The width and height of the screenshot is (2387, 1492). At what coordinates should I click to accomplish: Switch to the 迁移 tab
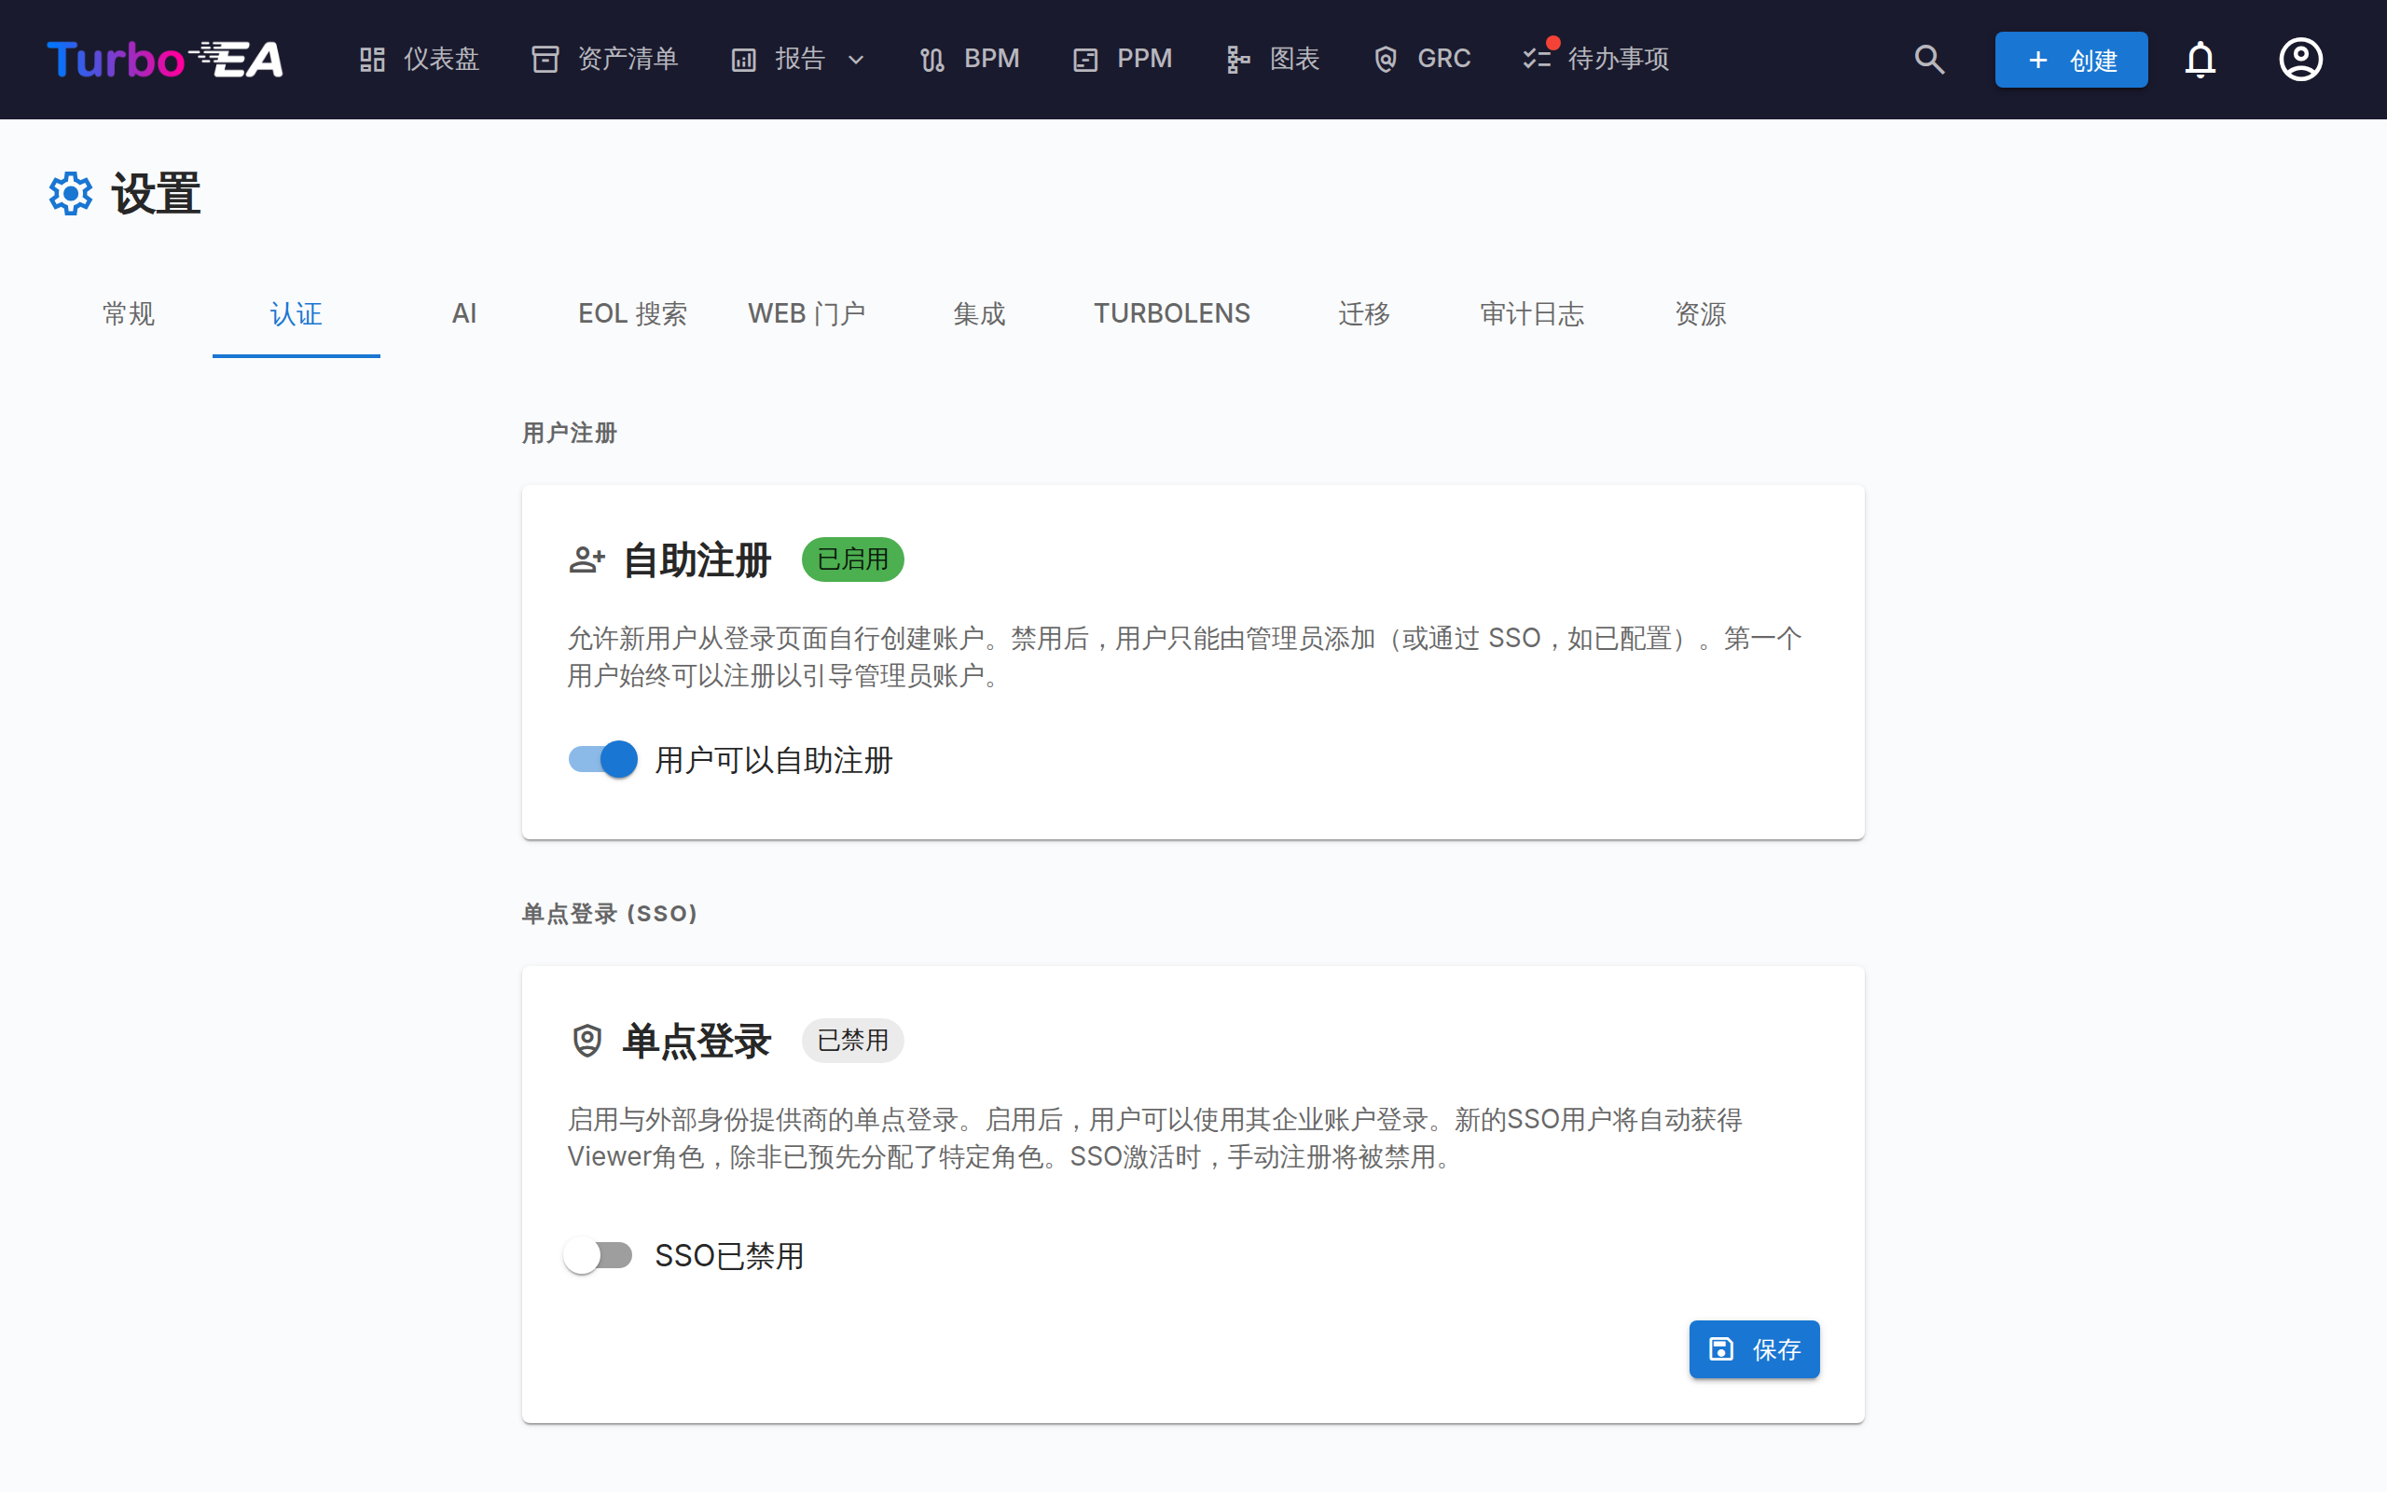click(x=1364, y=314)
